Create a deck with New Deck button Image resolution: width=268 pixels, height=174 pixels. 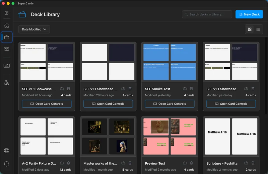249,14
